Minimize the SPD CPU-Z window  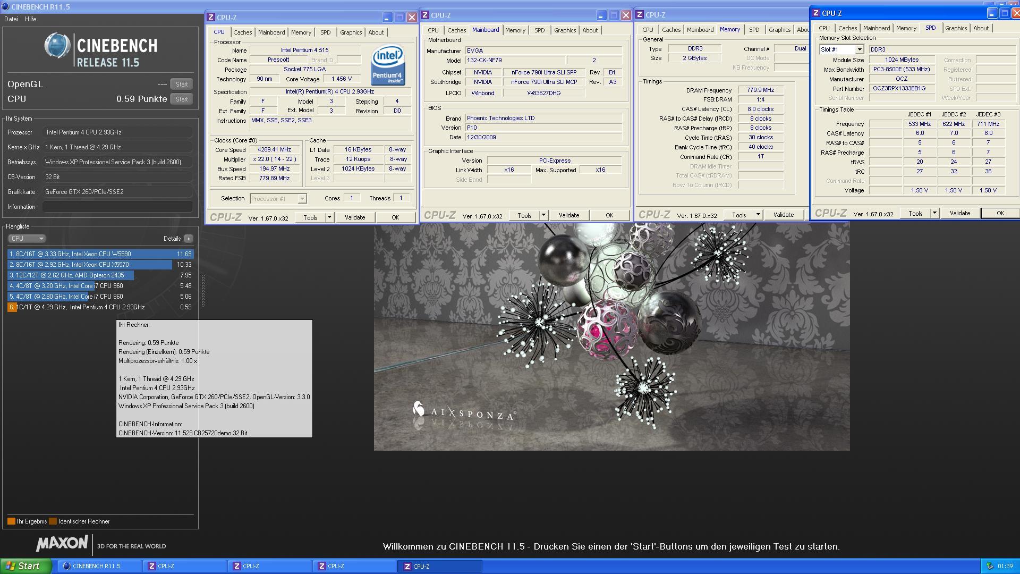[992, 13]
